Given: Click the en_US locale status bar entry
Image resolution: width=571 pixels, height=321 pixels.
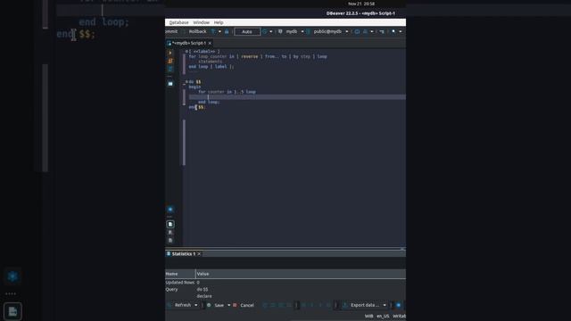Looking at the screenshot, I should point(383,316).
